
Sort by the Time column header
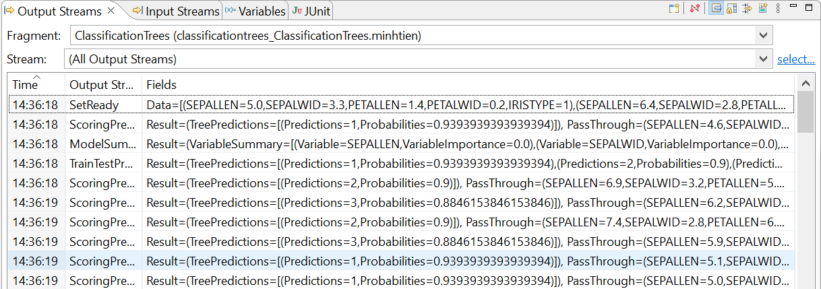[36, 85]
